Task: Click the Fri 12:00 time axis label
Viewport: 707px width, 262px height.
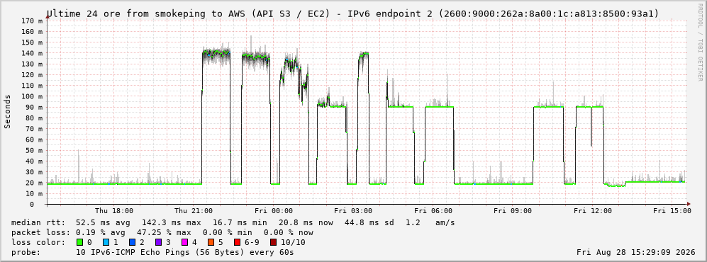Action: click(593, 211)
